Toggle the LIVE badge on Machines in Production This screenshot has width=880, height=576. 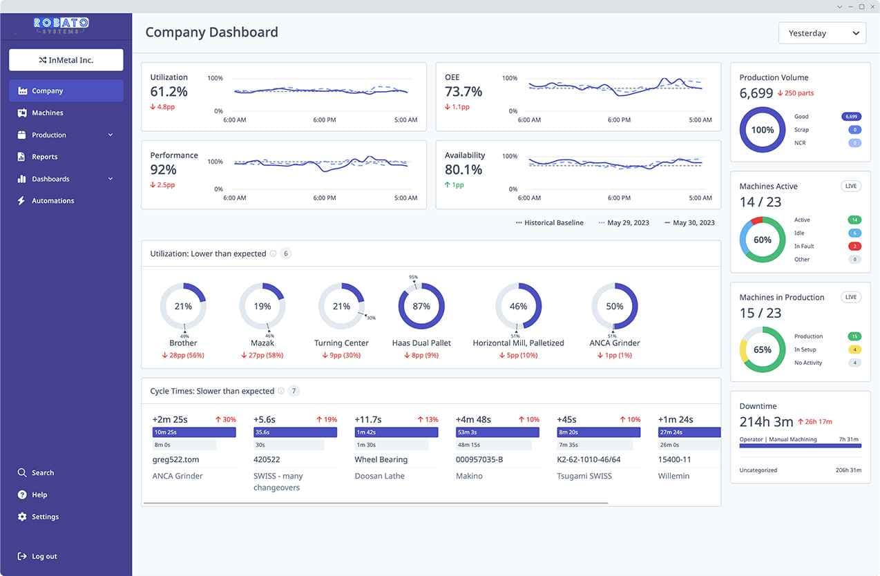click(x=850, y=297)
